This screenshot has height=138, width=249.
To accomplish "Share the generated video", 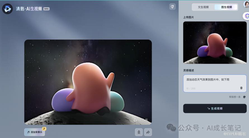I will point(148,132).
